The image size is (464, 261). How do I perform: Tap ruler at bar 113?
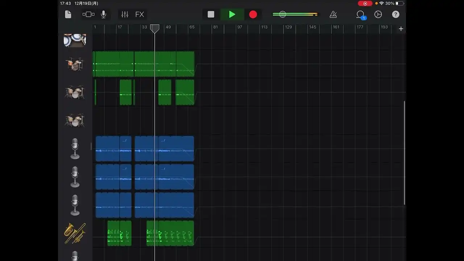264,27
